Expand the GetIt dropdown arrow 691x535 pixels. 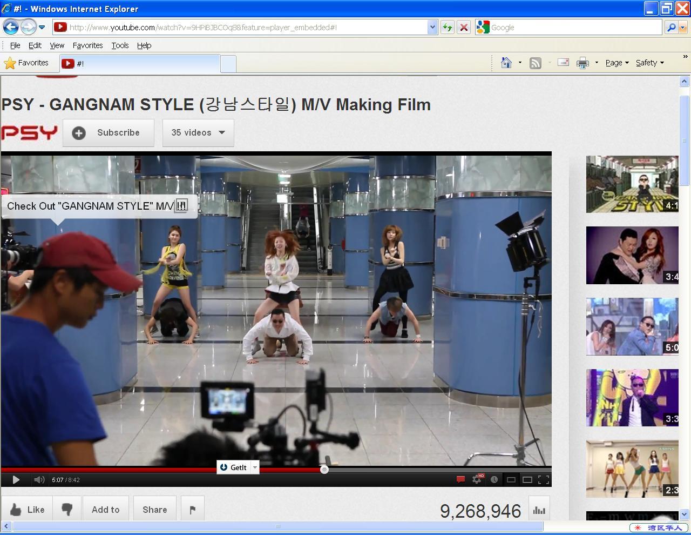(x=255, y=467)
